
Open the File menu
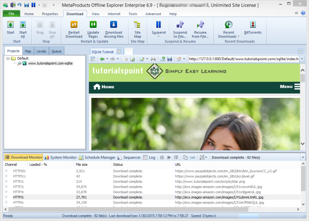pos(11,14)
